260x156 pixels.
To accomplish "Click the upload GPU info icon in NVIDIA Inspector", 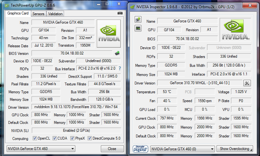I will (x=138, y=20).
